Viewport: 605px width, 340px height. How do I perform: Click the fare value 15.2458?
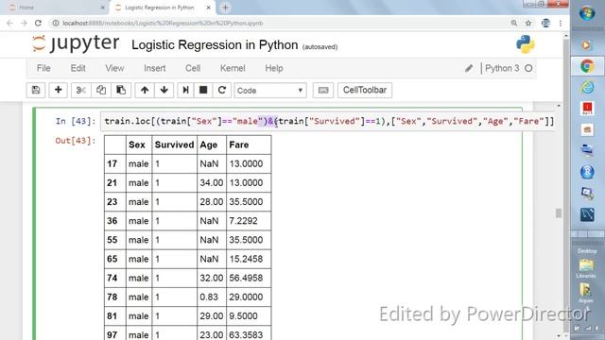click(246, 259)
